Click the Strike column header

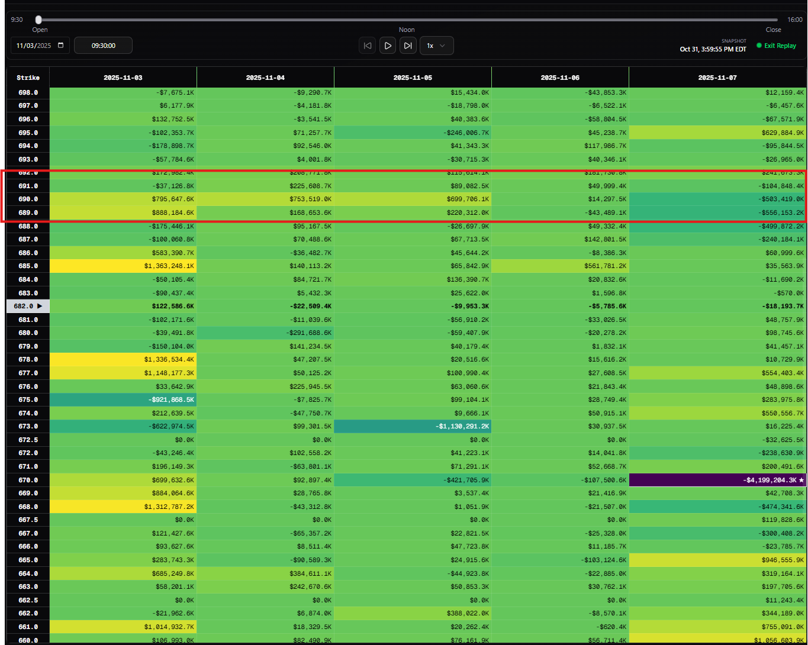(x=28, y=78)
